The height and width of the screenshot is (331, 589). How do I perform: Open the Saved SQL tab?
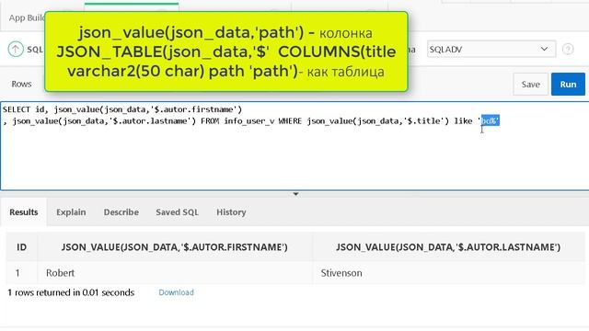(x=177, y=212)
